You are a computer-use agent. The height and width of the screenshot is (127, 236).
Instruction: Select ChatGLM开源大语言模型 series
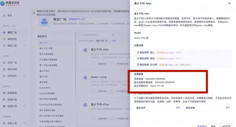(51, 105)
